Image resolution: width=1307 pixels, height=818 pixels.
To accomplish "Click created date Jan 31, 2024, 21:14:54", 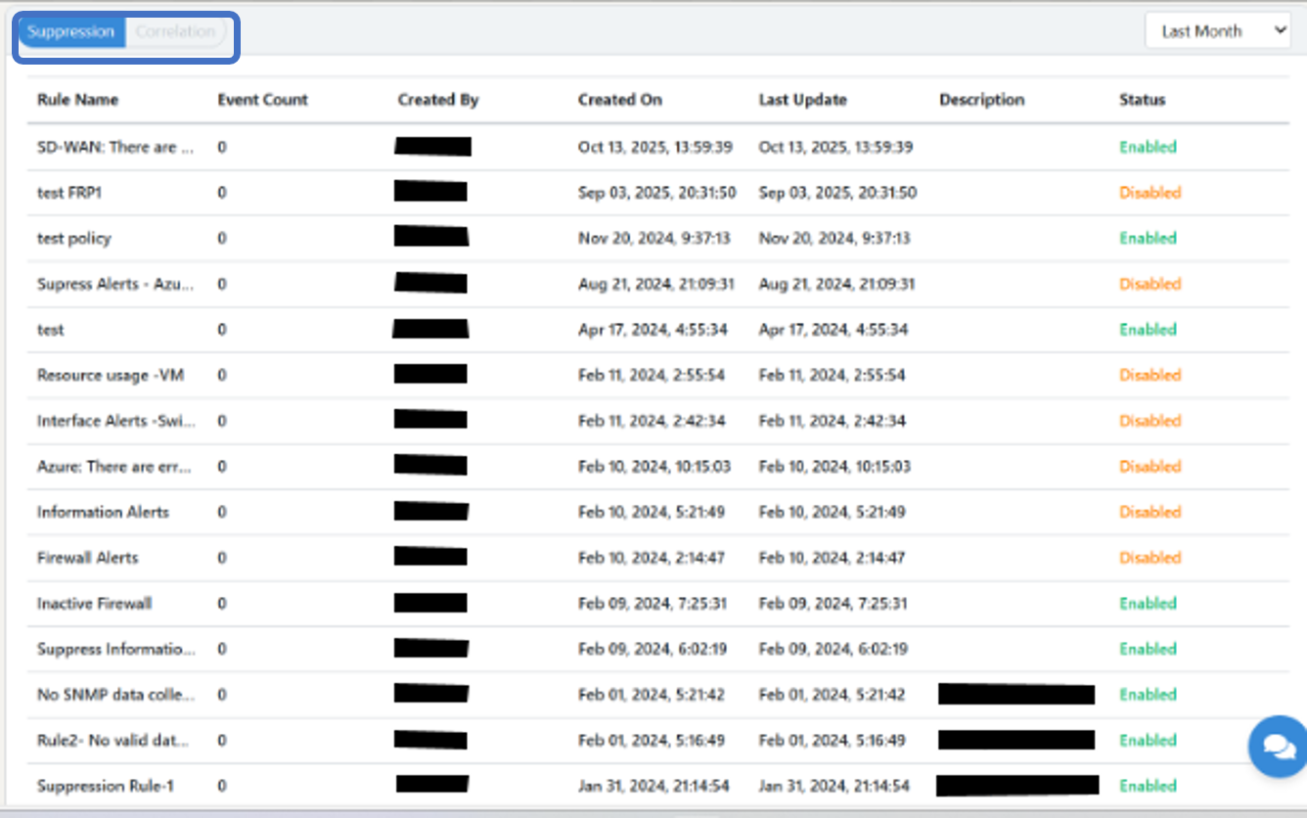I will [x=653, y=786].
